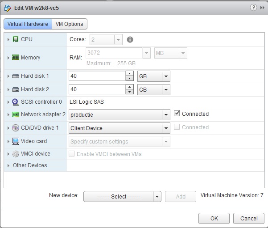This screenshot has width=268, height=228.
Task: Expand Other Devices section
Action: [x=8, y=165]
